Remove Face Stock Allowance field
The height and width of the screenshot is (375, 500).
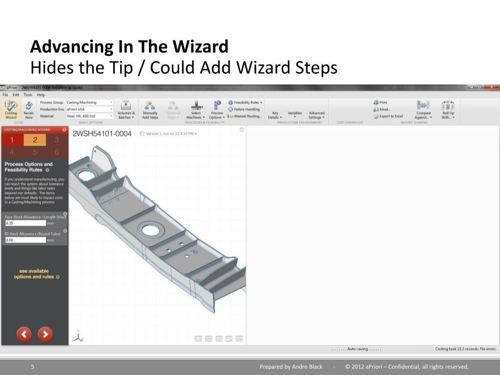[x=65, y=214]
